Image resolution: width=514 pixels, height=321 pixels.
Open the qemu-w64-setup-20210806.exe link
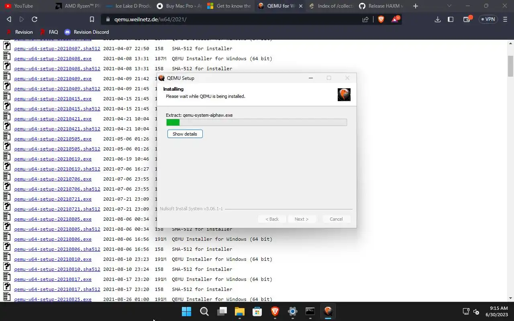[x=53, y=239]
